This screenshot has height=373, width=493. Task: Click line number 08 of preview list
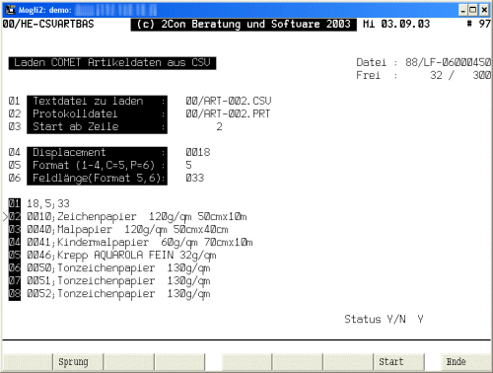coord(15,294)
